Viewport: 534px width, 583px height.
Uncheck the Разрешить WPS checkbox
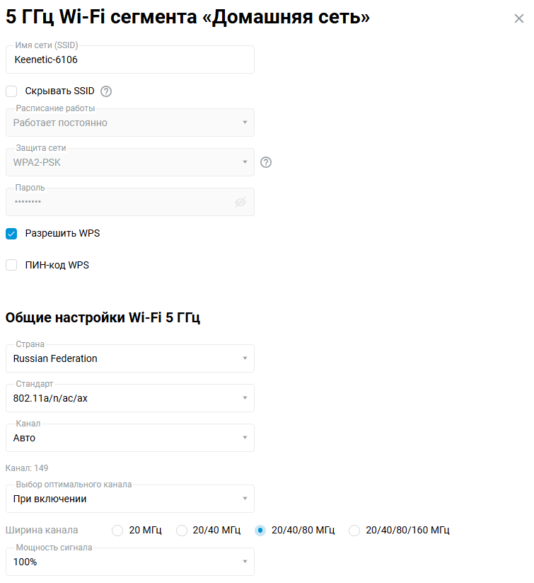11,233
